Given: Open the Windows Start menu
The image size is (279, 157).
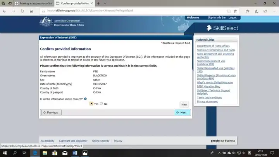Looking at the screenshot, I should [x=5, y=153].
